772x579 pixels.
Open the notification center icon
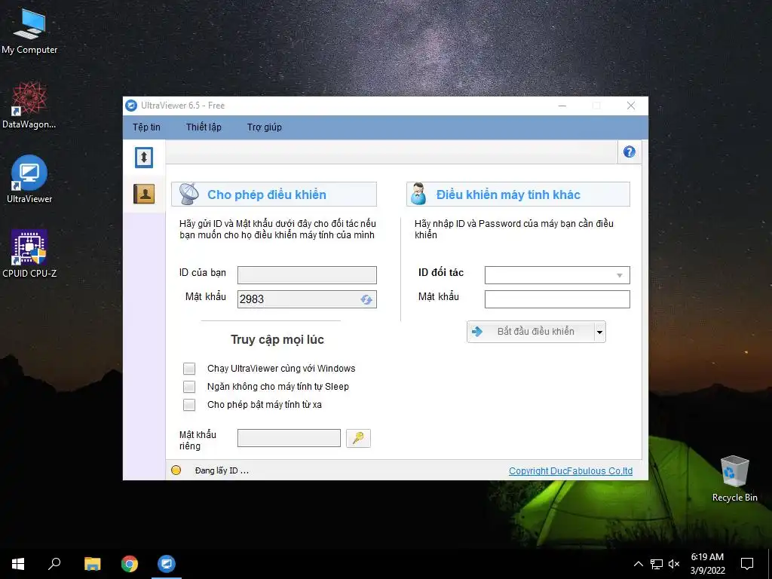tap(747, 564)
